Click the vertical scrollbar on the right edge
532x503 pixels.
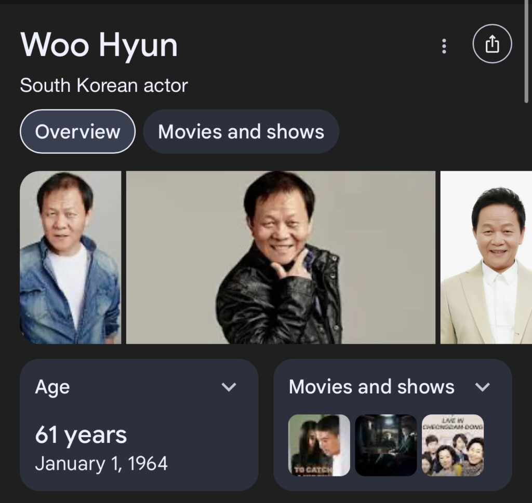point(527,51)
